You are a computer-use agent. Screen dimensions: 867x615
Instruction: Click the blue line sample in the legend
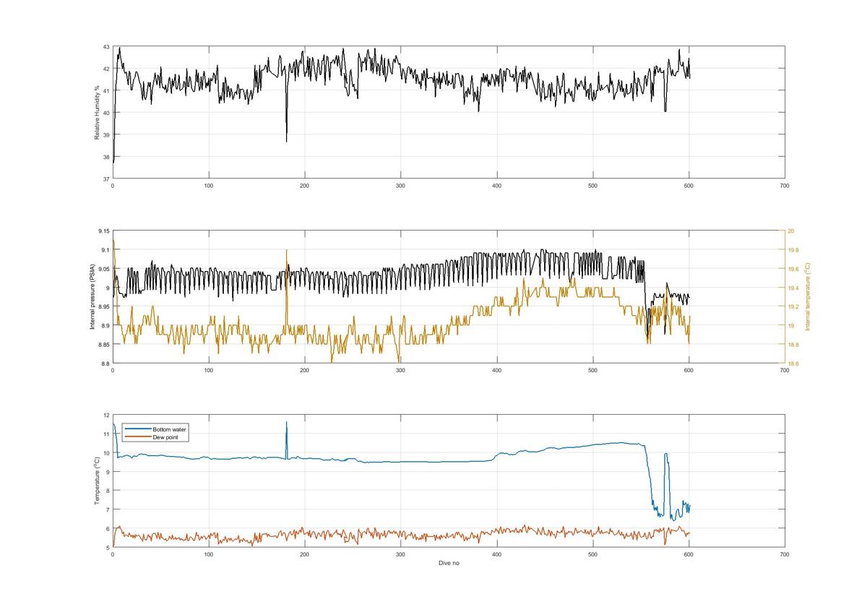point(138,429)
